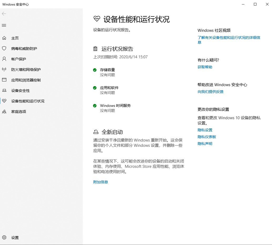
Task: Click green checkmark next to 存储容量
Action: pyautogui.click(x=95, y=70)
